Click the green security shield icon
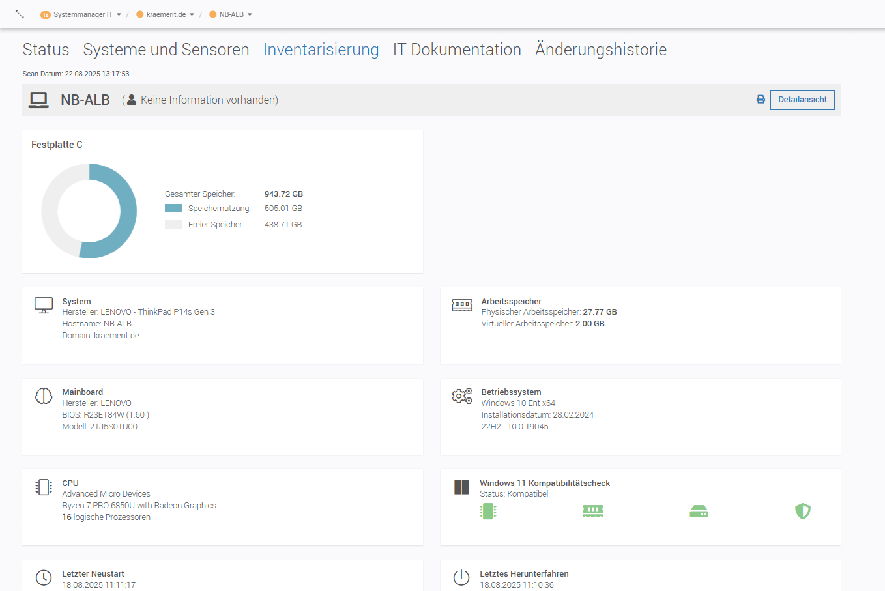Viewport: 885px width, 591px height. [802, 512]
